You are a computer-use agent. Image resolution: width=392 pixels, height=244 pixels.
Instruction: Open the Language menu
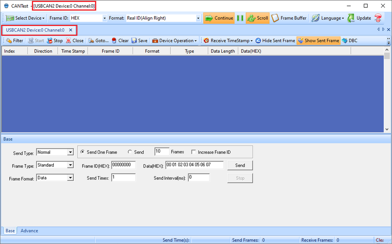(328, 18)
